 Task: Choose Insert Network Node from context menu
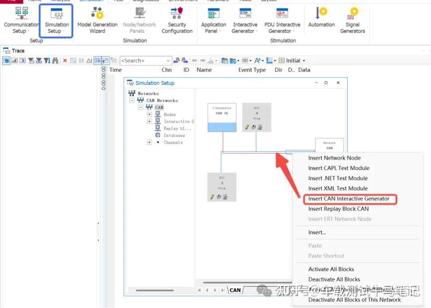(334, 158)
